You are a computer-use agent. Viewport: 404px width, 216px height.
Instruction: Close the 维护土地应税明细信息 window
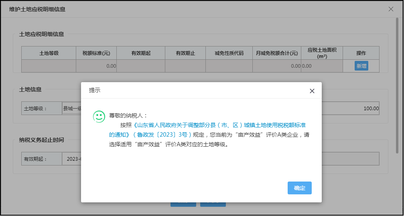(x=391, y=9)
